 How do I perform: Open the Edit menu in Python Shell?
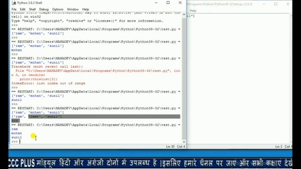point(23,9)
